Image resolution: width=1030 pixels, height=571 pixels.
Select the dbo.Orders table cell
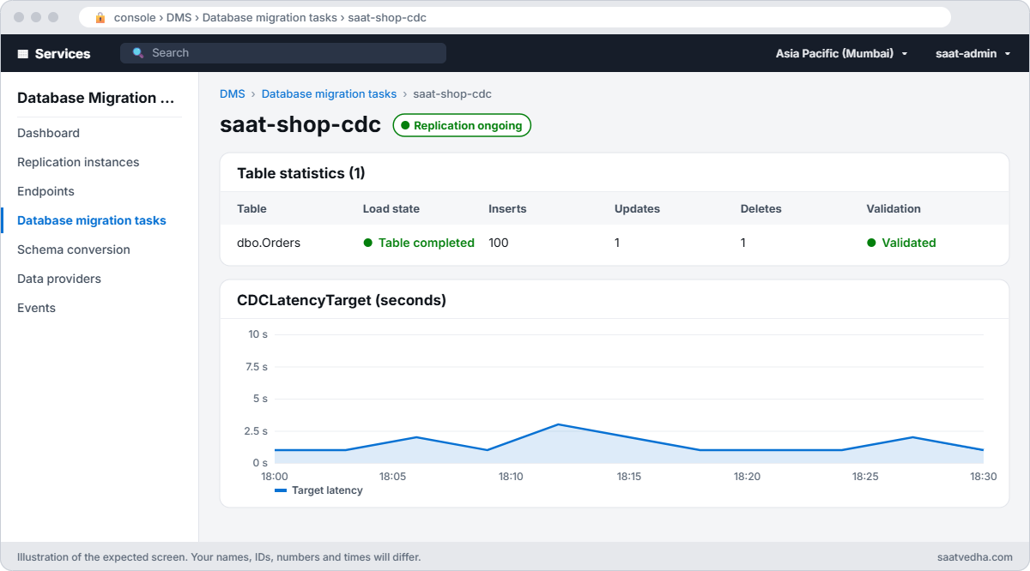(269, 243)
